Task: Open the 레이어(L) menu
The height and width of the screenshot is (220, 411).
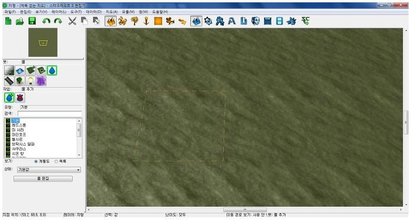Action: click(x=59, y=12)
